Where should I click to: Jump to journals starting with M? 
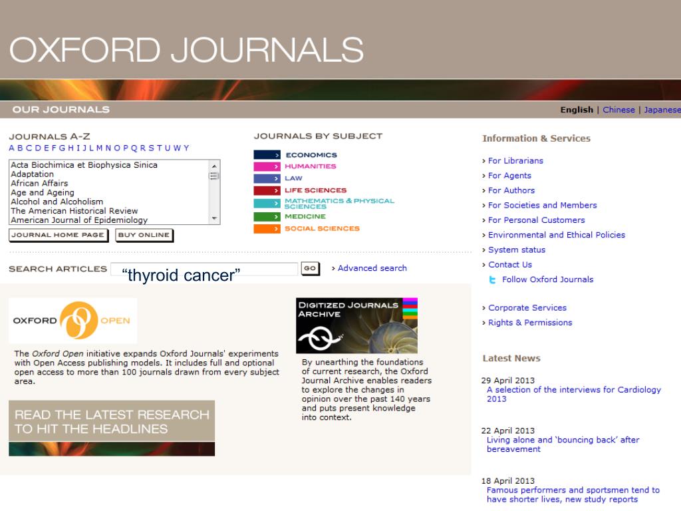coord(100,148)
